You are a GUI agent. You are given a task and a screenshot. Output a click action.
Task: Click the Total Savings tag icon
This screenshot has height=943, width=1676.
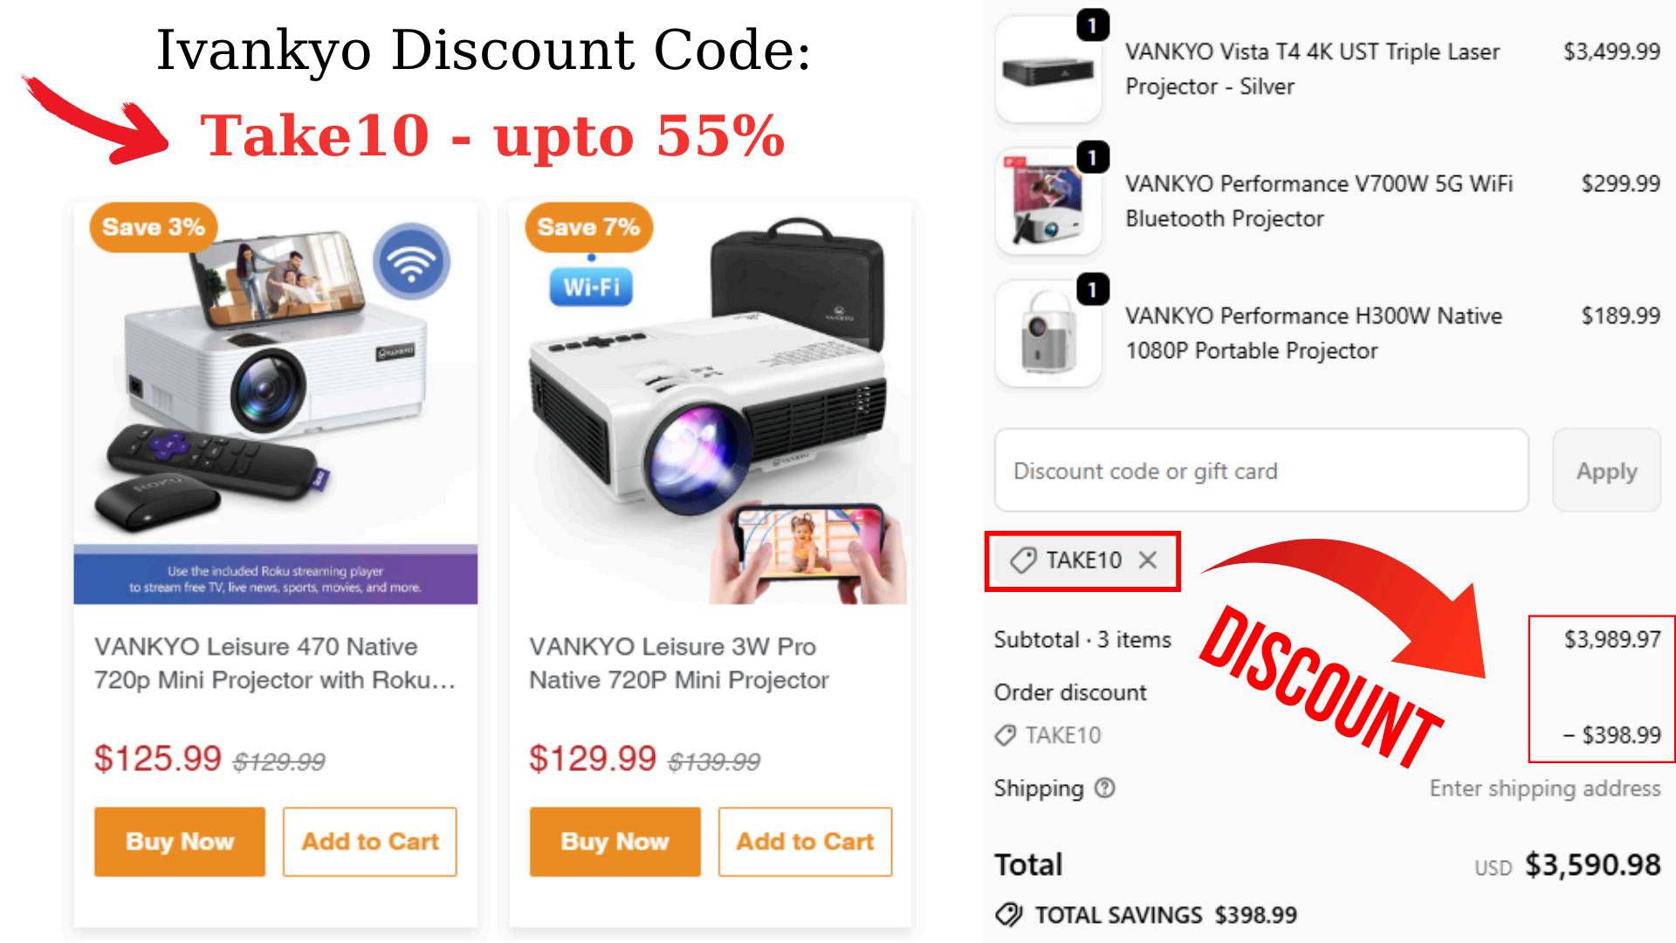[x=1008, y=915]
